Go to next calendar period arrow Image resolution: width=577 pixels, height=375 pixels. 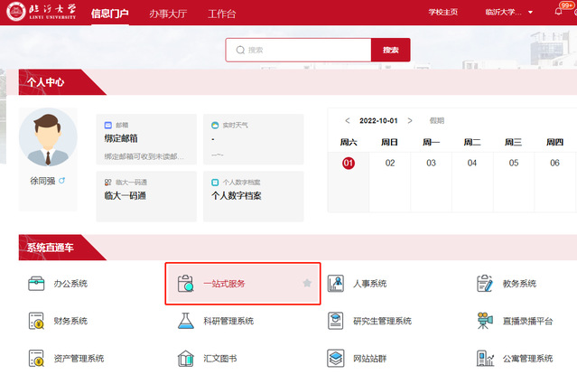click(x=410, y=120)
